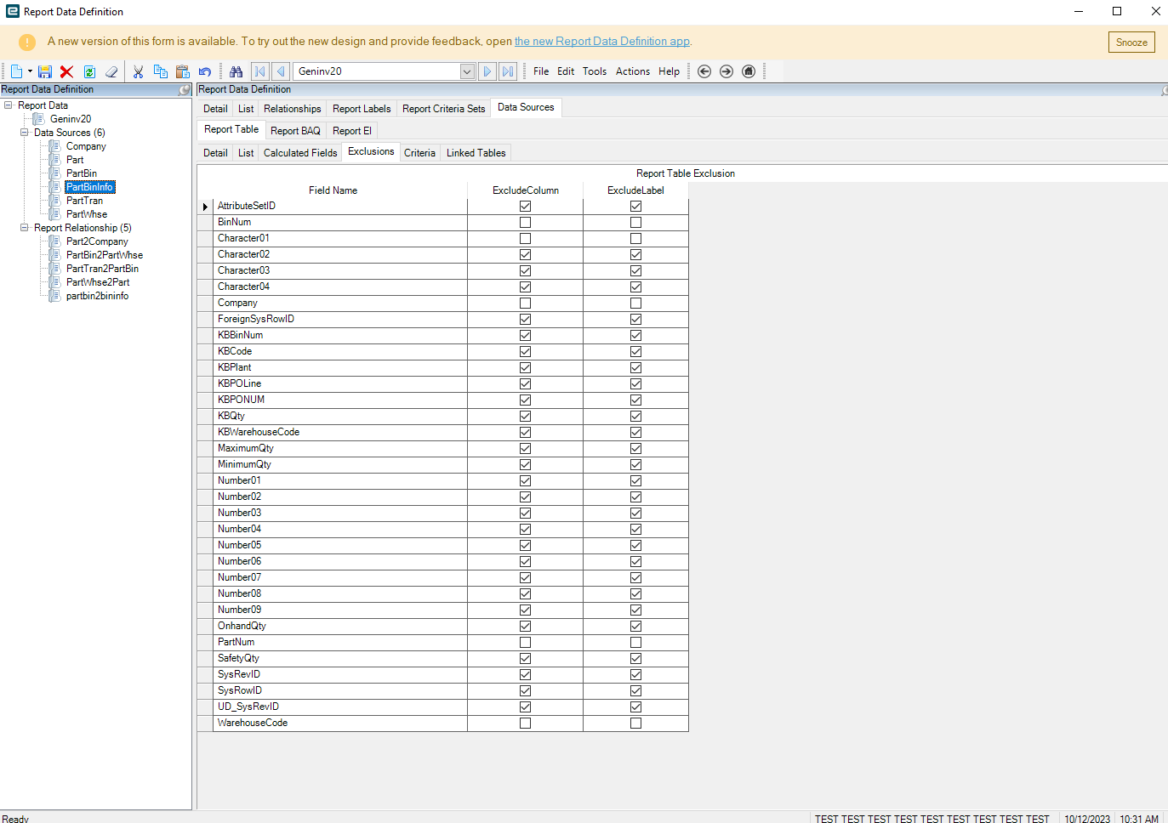
Task: Open search with the binoculars icon
Action: (x=236, y=72)
